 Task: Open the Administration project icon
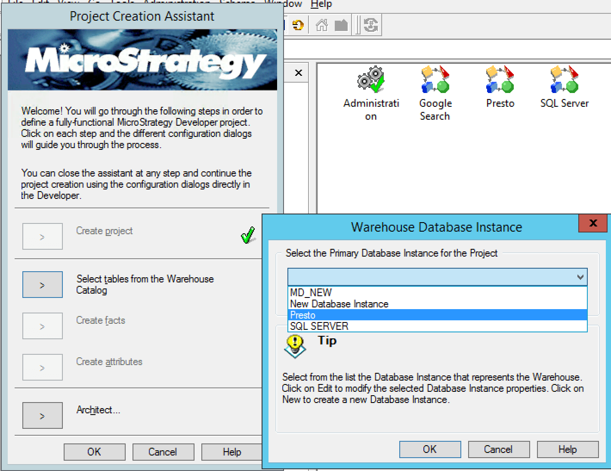coord(370,80)
